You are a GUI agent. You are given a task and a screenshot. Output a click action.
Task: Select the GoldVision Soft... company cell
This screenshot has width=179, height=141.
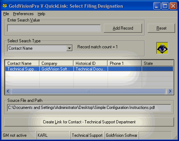57,69
